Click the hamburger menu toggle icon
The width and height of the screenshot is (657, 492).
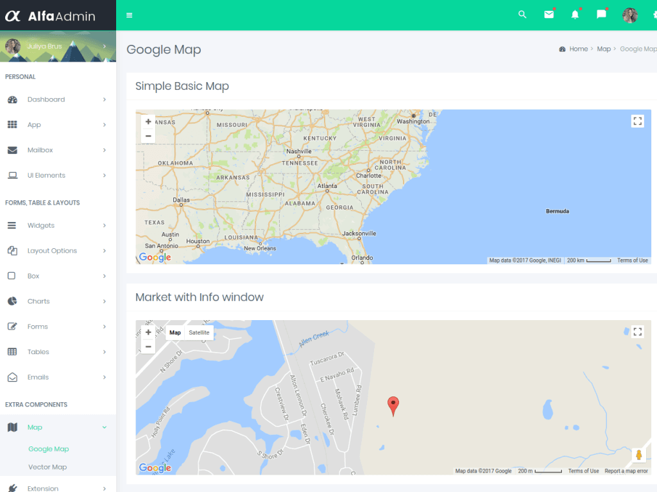pos(130,15)
